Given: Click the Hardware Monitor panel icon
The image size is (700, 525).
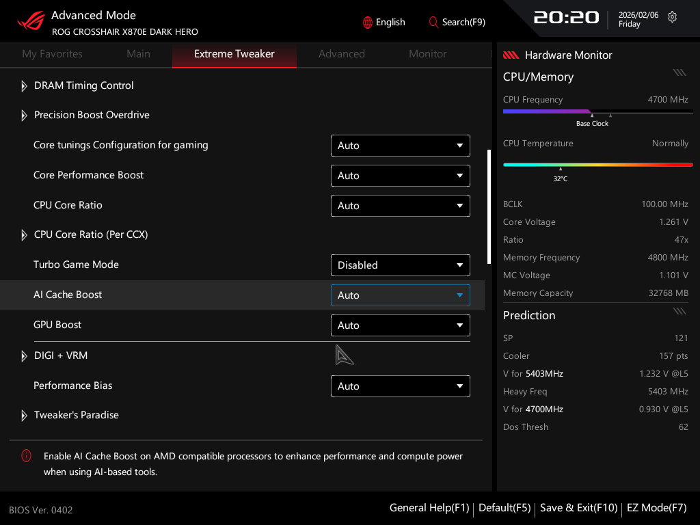Looking at the screenshot, I should [511, 55].
